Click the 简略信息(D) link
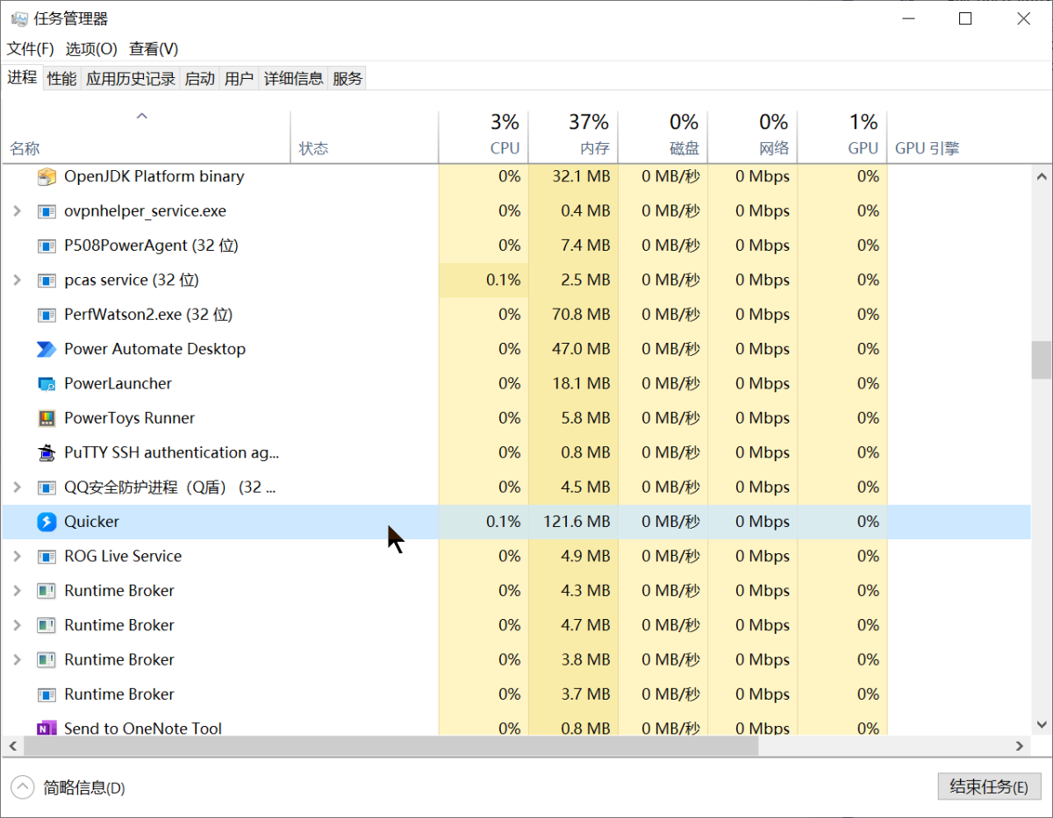The width and height of the screenshot is (1053, 818). 84,788
